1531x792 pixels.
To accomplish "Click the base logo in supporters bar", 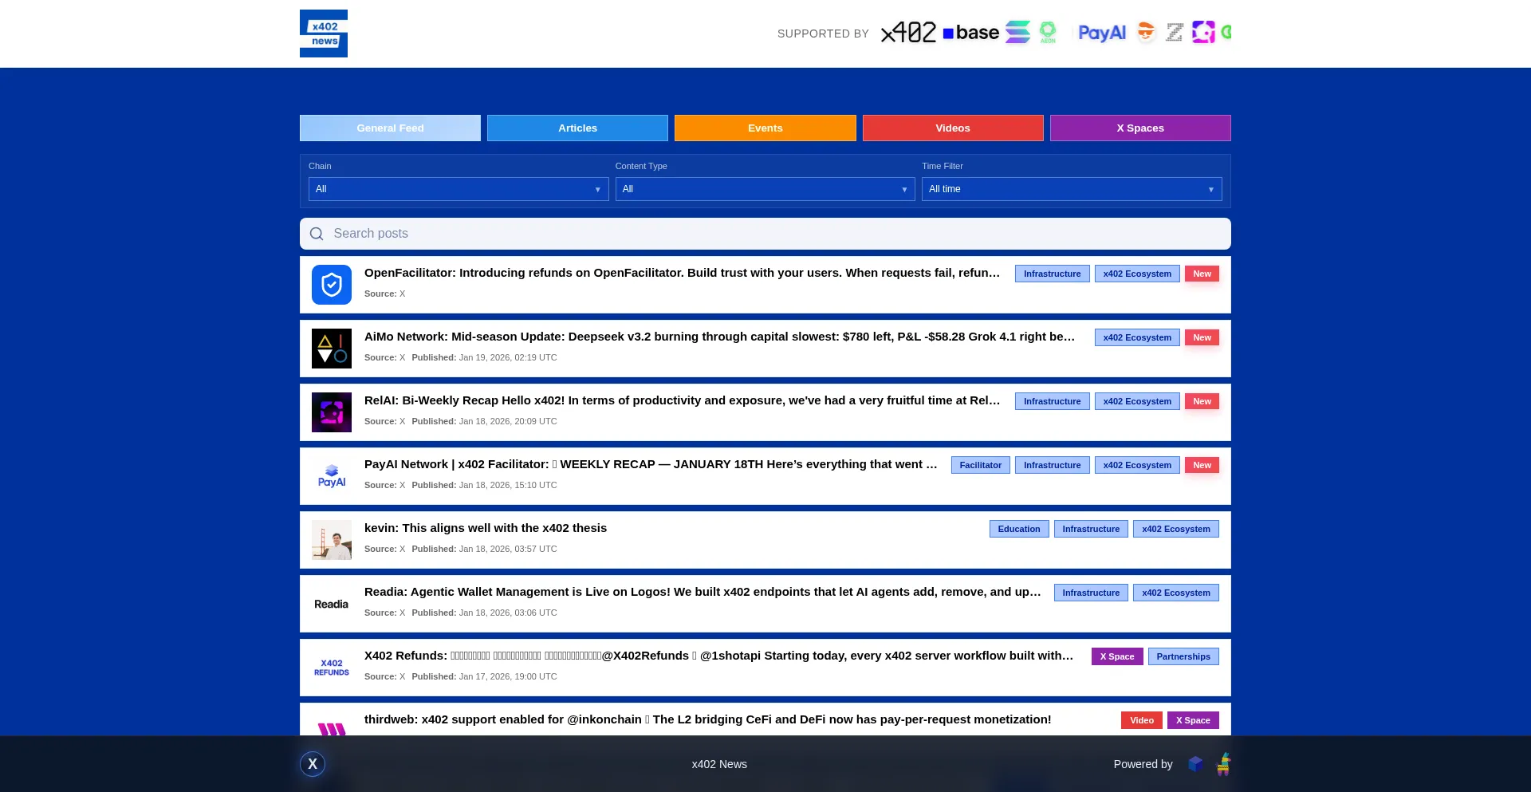I will click(x=970, y=33).
